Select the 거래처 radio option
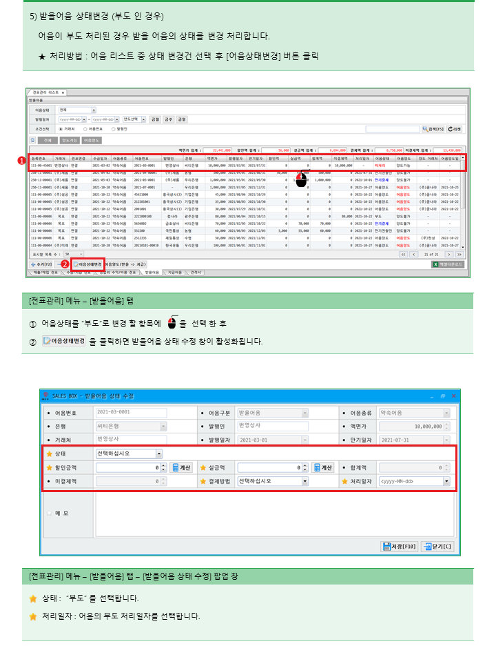 tap(61, 128)
